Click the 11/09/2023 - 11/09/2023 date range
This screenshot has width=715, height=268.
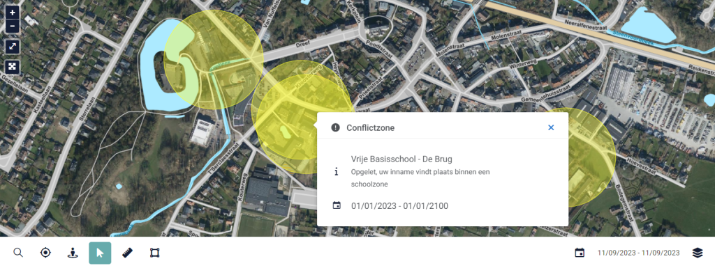click(x=638, y=253)
